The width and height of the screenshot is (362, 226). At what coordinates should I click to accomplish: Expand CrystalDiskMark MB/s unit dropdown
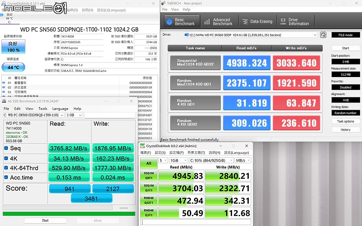pyautogui.click(x=243, y=160)
